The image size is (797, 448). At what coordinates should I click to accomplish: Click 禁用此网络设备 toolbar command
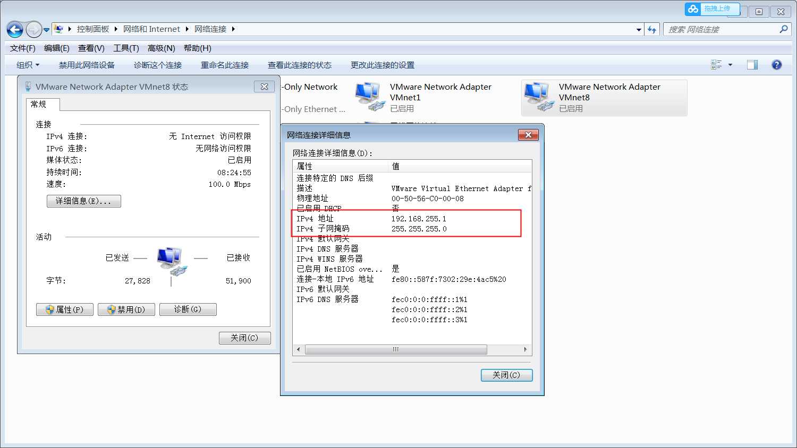coord(87,65)
